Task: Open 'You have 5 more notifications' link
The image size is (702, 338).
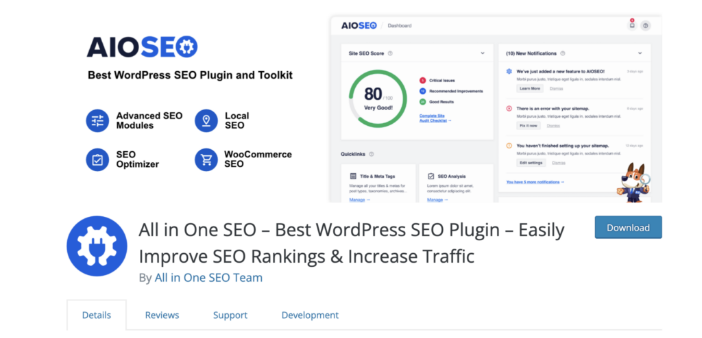Action: click(x=535, y=182)
